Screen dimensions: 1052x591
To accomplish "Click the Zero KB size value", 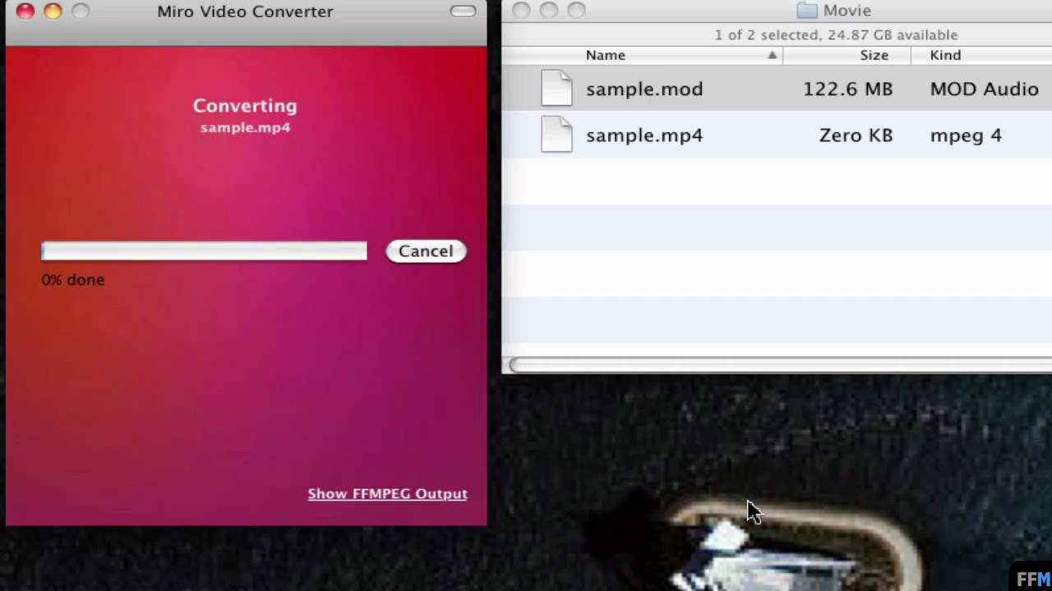I will [x=856, y=135].
